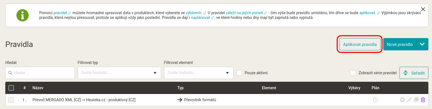432x109 pixels.
Task: Toggle the Pouze aktivní checkbox
Action: [x=239, y=73]
